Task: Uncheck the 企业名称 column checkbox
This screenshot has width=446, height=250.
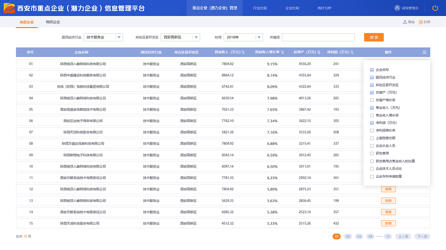Action: 371,69
